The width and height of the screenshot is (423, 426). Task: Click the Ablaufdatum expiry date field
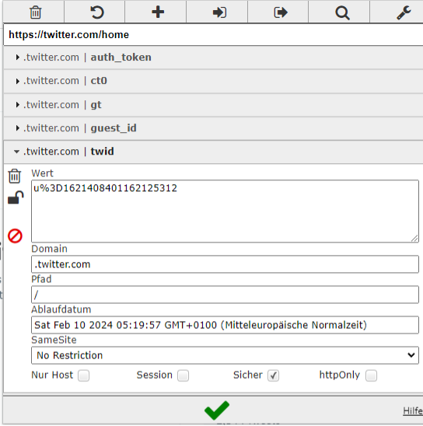click(x=225, y=325)
